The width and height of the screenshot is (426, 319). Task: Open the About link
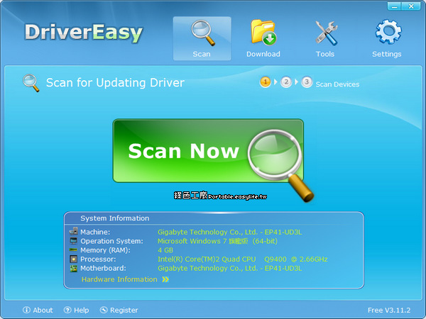click(x=43, y=310)
